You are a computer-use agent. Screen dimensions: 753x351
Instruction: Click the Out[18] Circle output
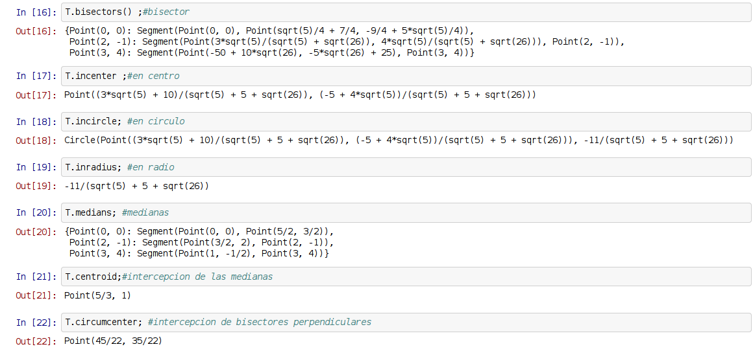(x=399, y=141)
